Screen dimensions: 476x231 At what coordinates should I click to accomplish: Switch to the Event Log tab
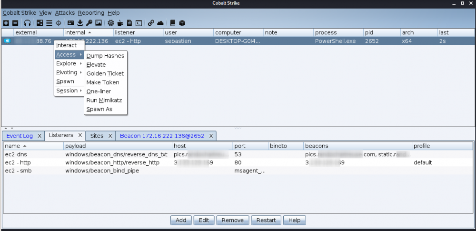[20, 136]
